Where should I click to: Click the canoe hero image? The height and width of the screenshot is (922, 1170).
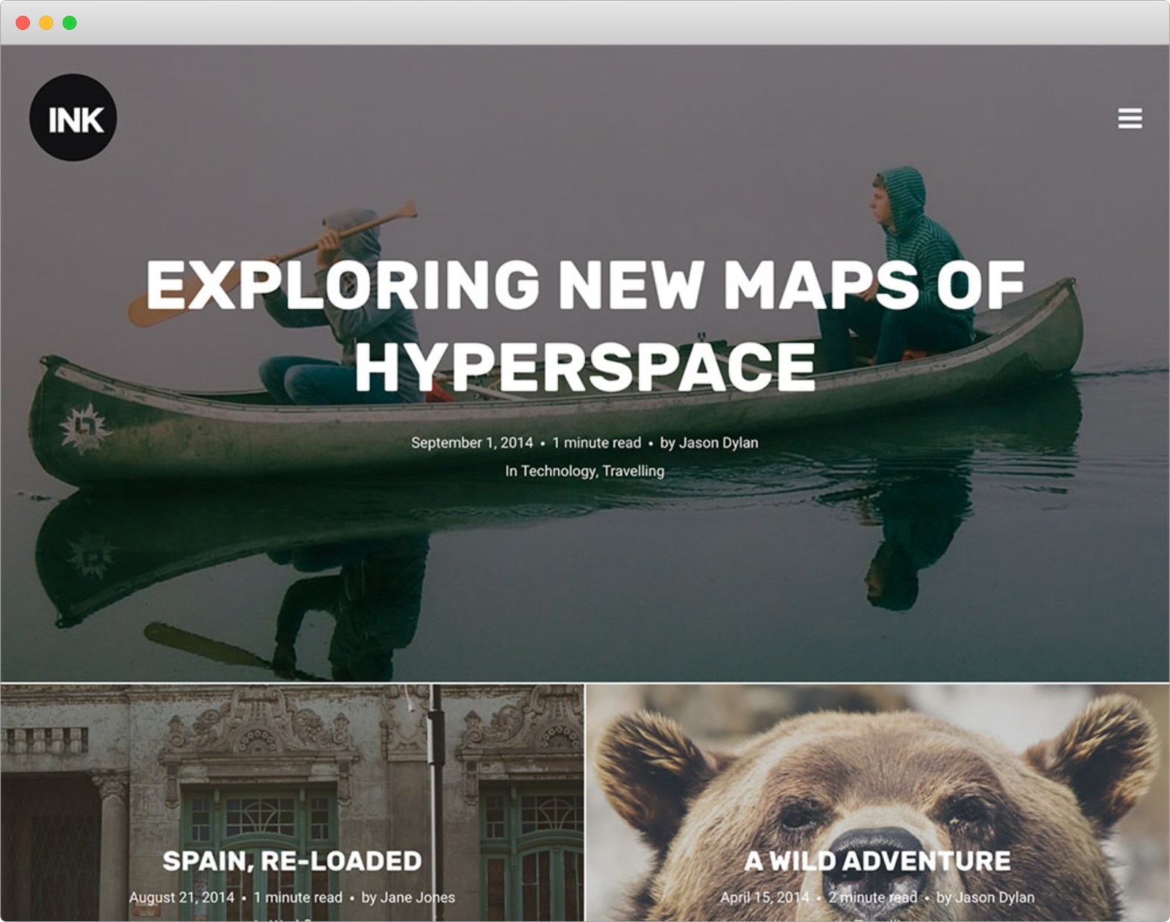[x=584, y=582]
